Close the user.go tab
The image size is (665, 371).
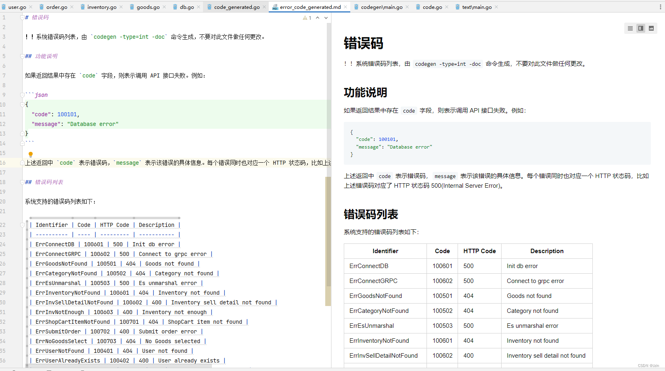pos(31,7)
